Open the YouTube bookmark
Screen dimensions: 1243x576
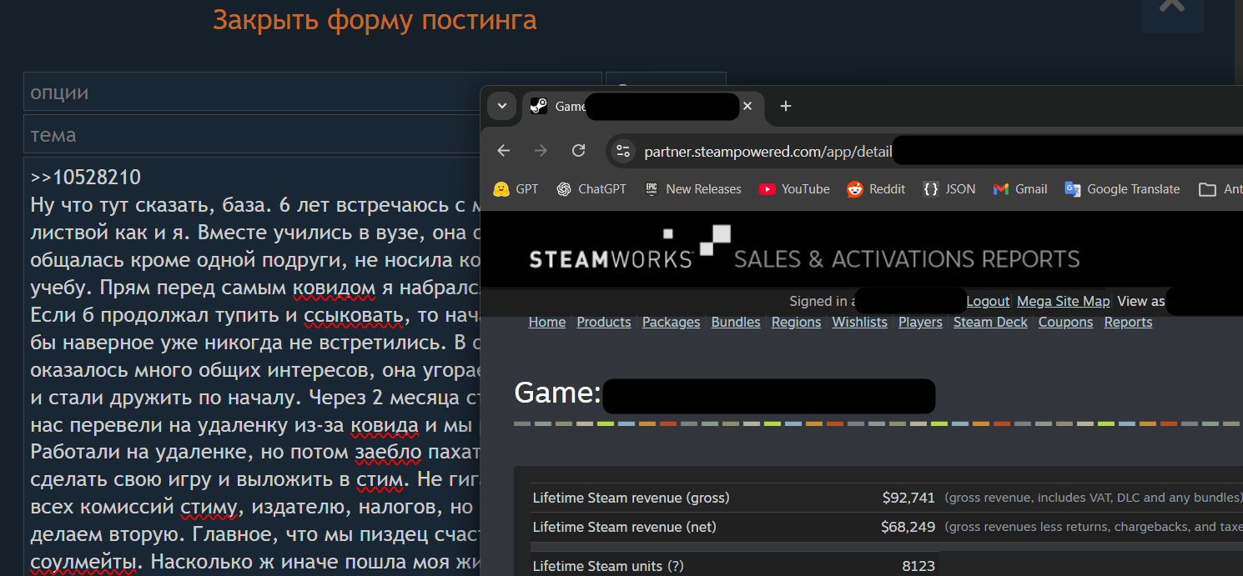(794, 189)
